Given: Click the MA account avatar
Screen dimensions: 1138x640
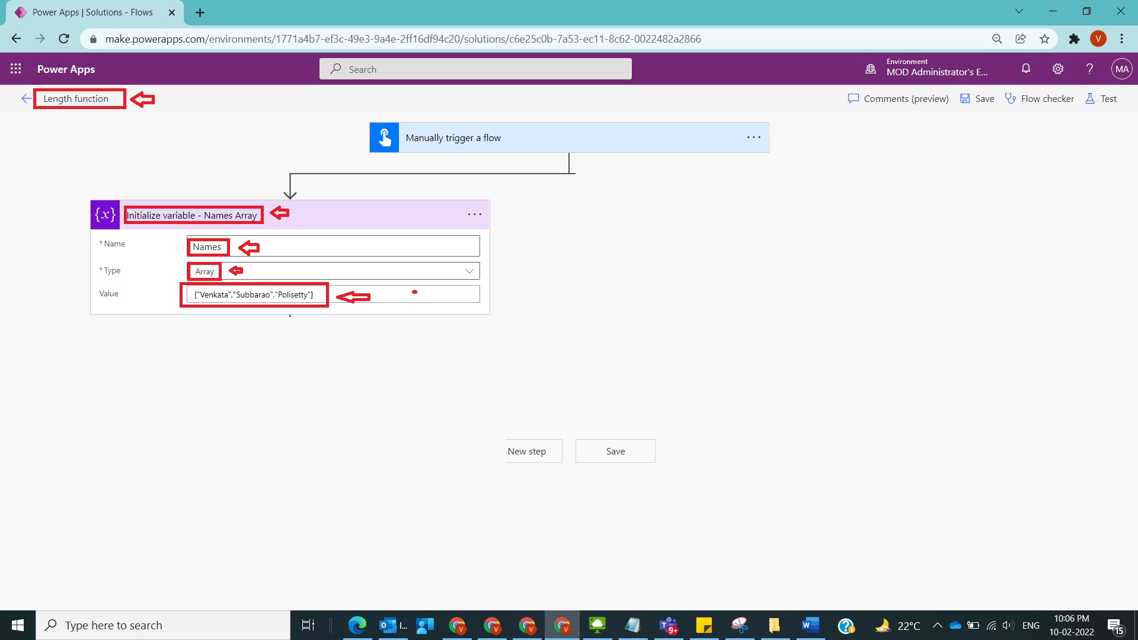Looking at the screenshot, I should (1122, 69).
